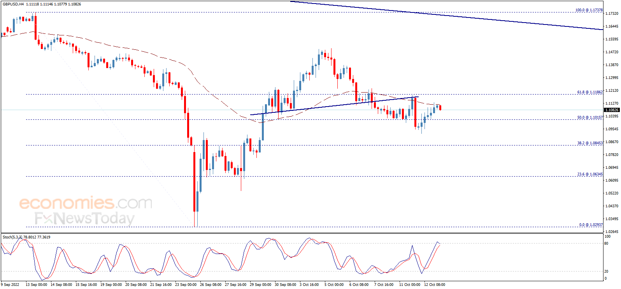This screenshot has height=289, width=621.
Task: Click price scale value 1.10395
Action: 612,116
